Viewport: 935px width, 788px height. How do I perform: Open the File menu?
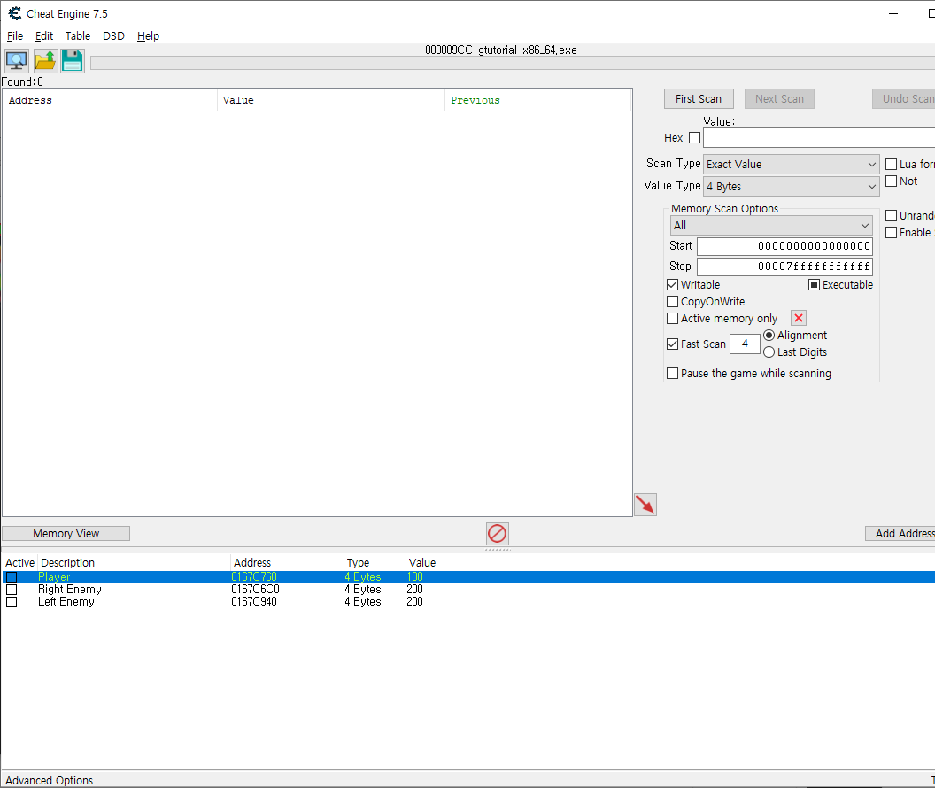15,35
